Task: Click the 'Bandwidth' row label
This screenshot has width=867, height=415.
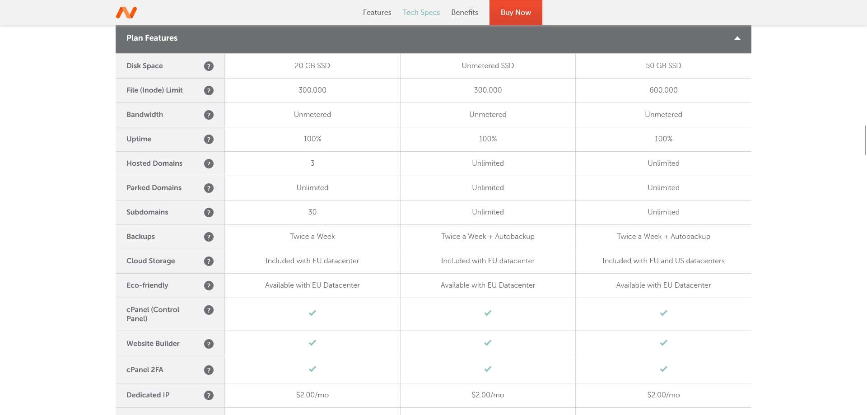Action: (144, 114)
